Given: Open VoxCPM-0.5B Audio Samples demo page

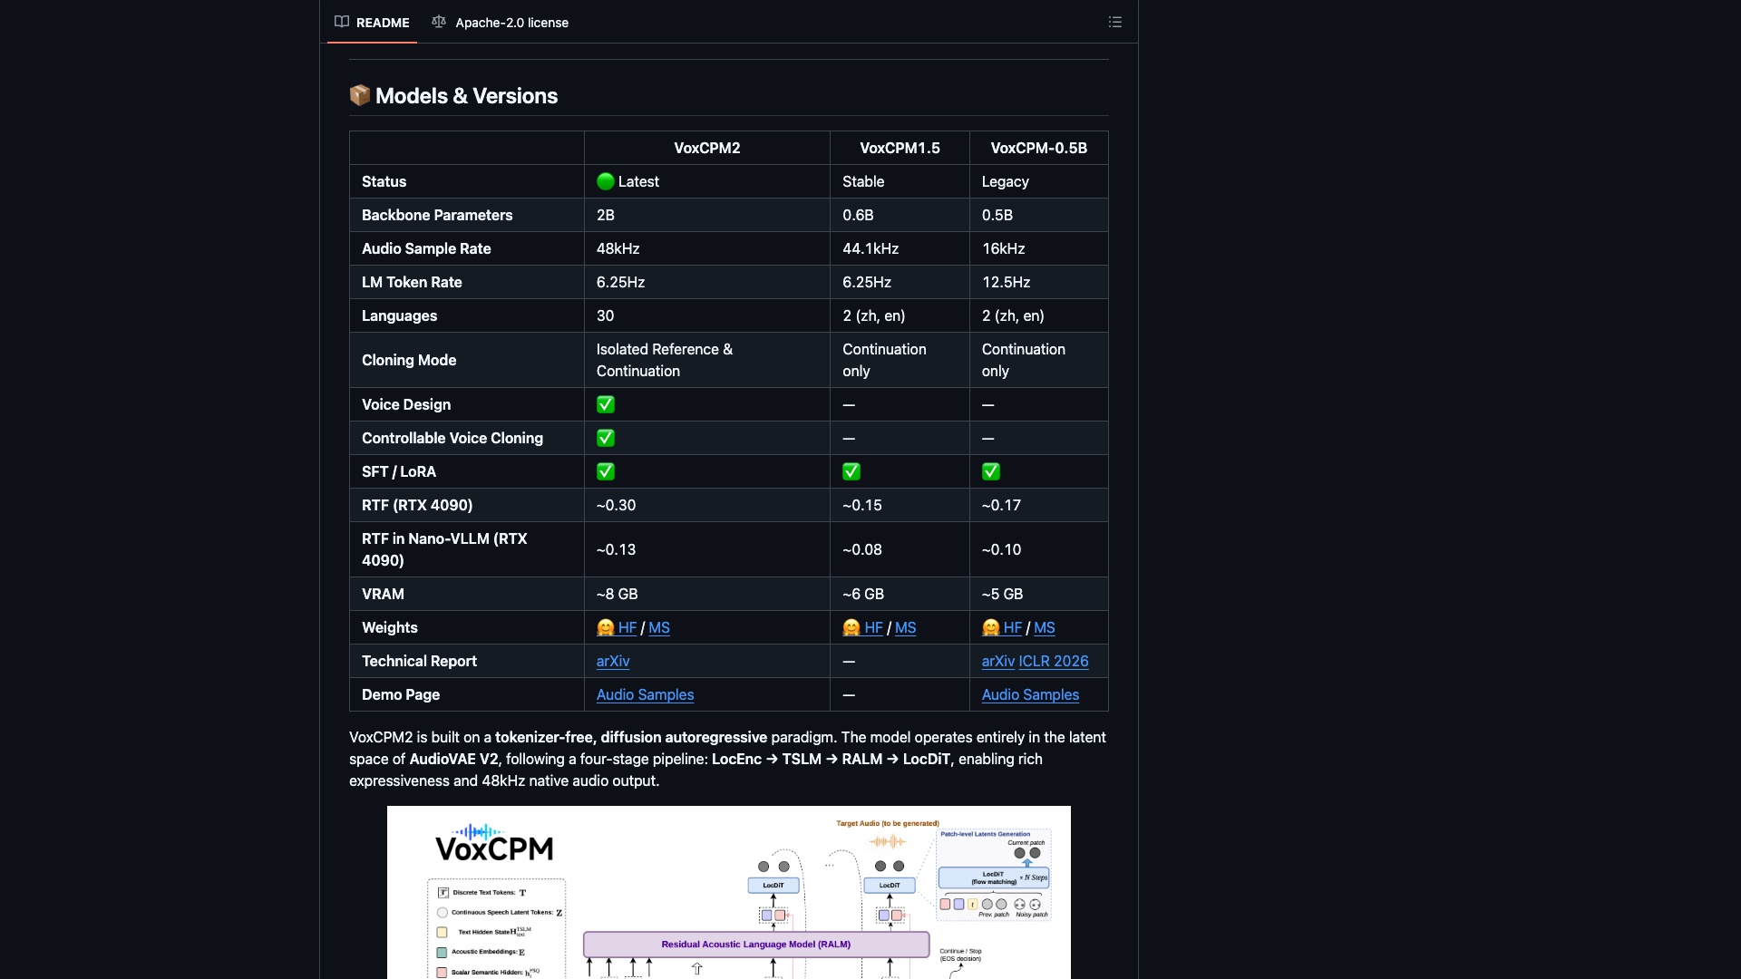Looking at the screenshot, I should point(1030,694).
